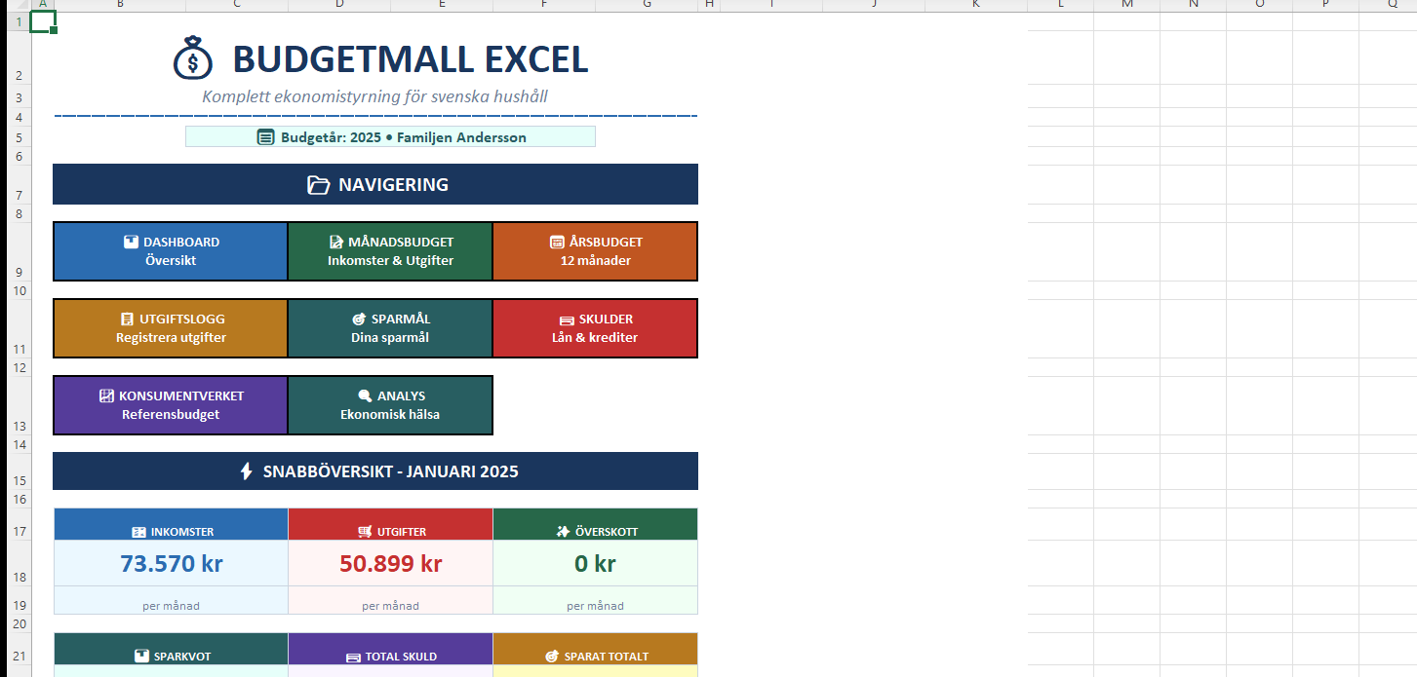Screen dimensions: 1417x677
Task: Open the KONSUMENTVERKET Referensbudget tile
Action: click(171, 405)
